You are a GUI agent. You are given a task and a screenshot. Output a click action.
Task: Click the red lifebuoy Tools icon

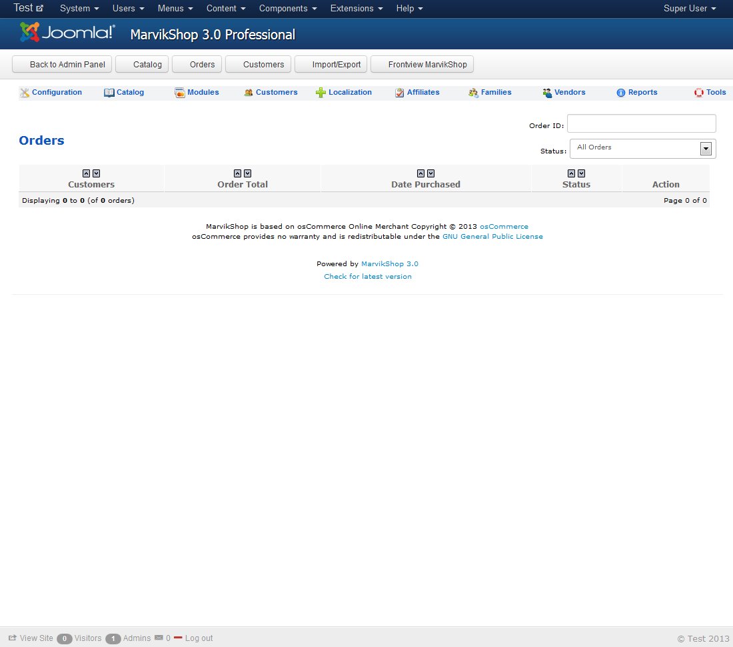tap(699, 93)
